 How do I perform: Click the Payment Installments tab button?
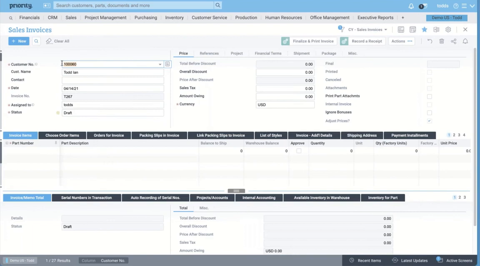pos(410,135)
